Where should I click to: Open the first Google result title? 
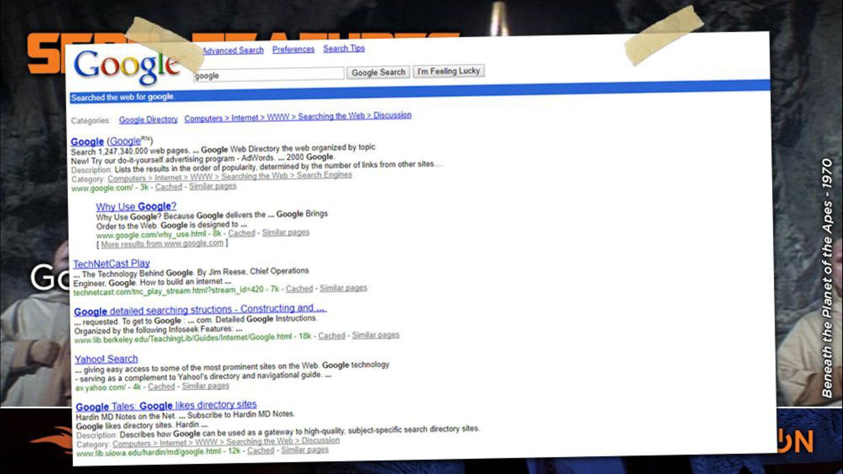coord(87,142)
